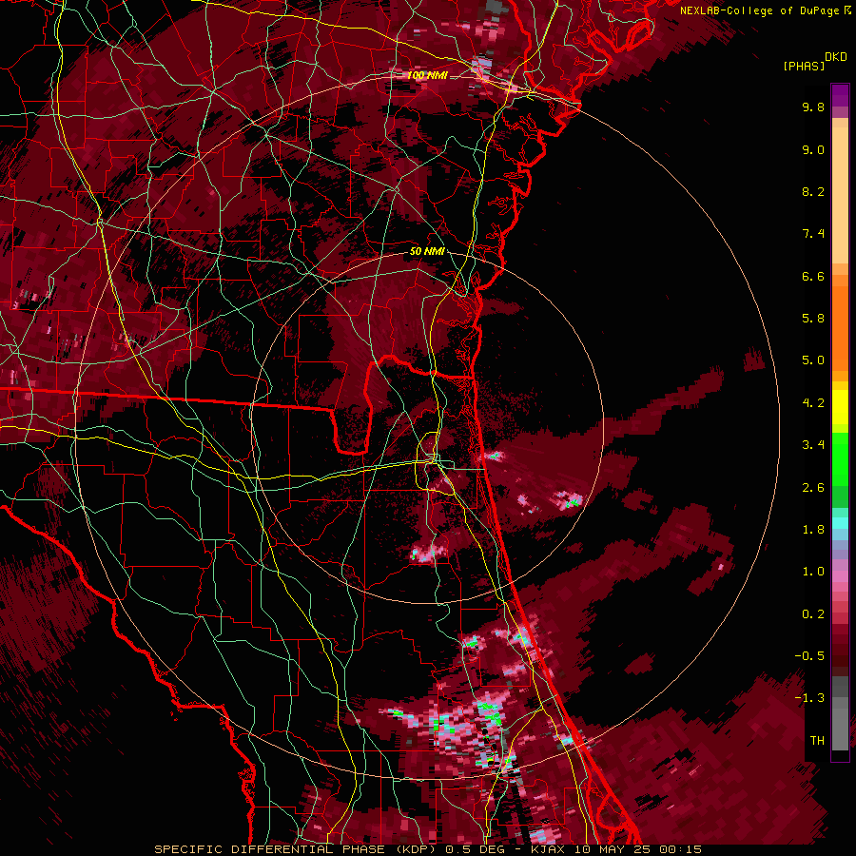Pick the purple segment at the top of the color bar
Screen dimensions: 856x856
(x=840, y=95)
